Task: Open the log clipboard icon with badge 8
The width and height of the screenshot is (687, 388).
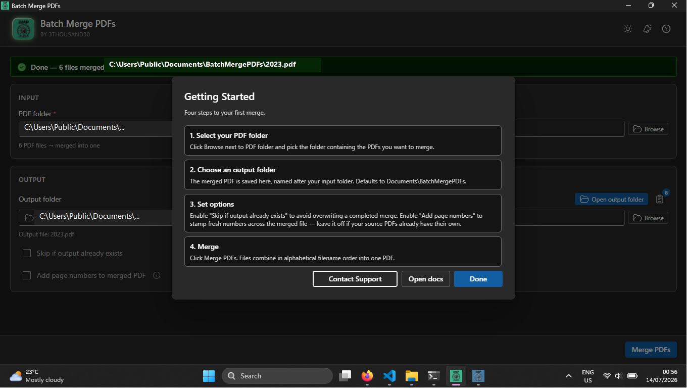Action: [660, 200]
